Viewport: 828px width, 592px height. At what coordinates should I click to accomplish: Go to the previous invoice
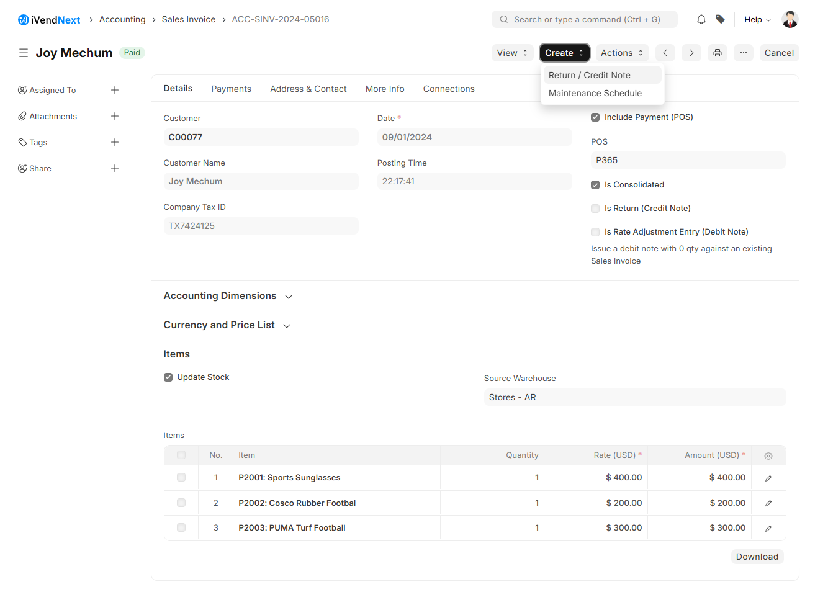tap(665, 53)
